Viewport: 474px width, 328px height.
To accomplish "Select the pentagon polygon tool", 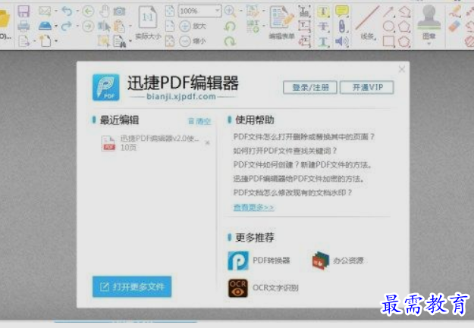I will [x=404, y=27].
